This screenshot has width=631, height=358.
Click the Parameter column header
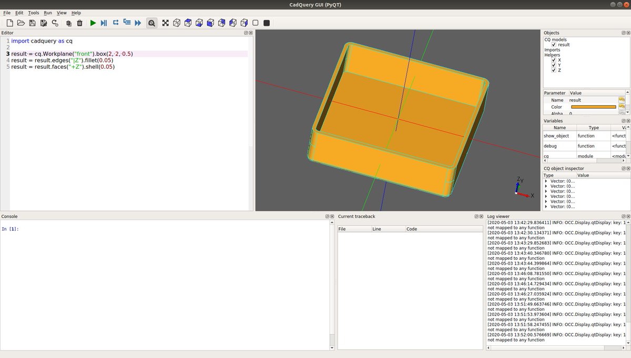pyautogui.click(x=556, y=93)
